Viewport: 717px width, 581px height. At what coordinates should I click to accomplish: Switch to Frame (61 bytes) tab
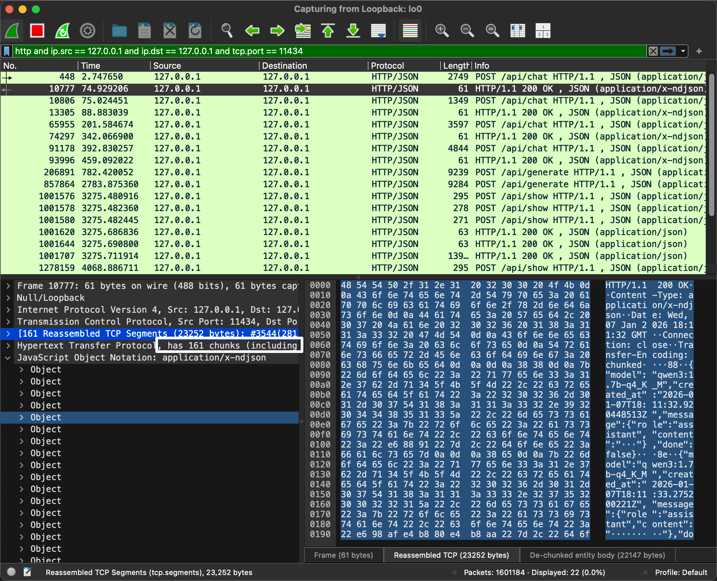coord(343,555)
